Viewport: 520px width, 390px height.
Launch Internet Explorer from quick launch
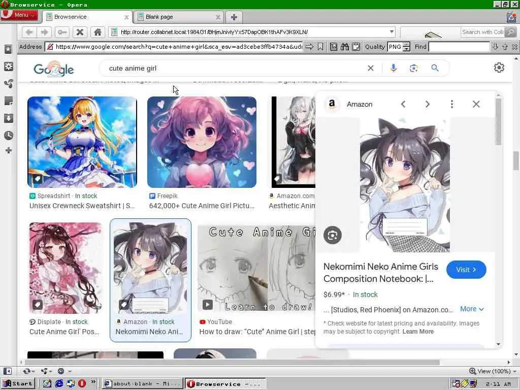pos(59,384)
